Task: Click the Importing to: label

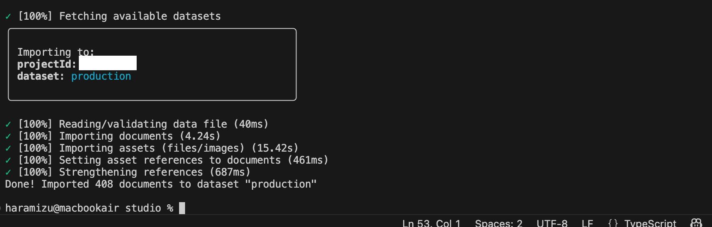Action: [56, 52]
